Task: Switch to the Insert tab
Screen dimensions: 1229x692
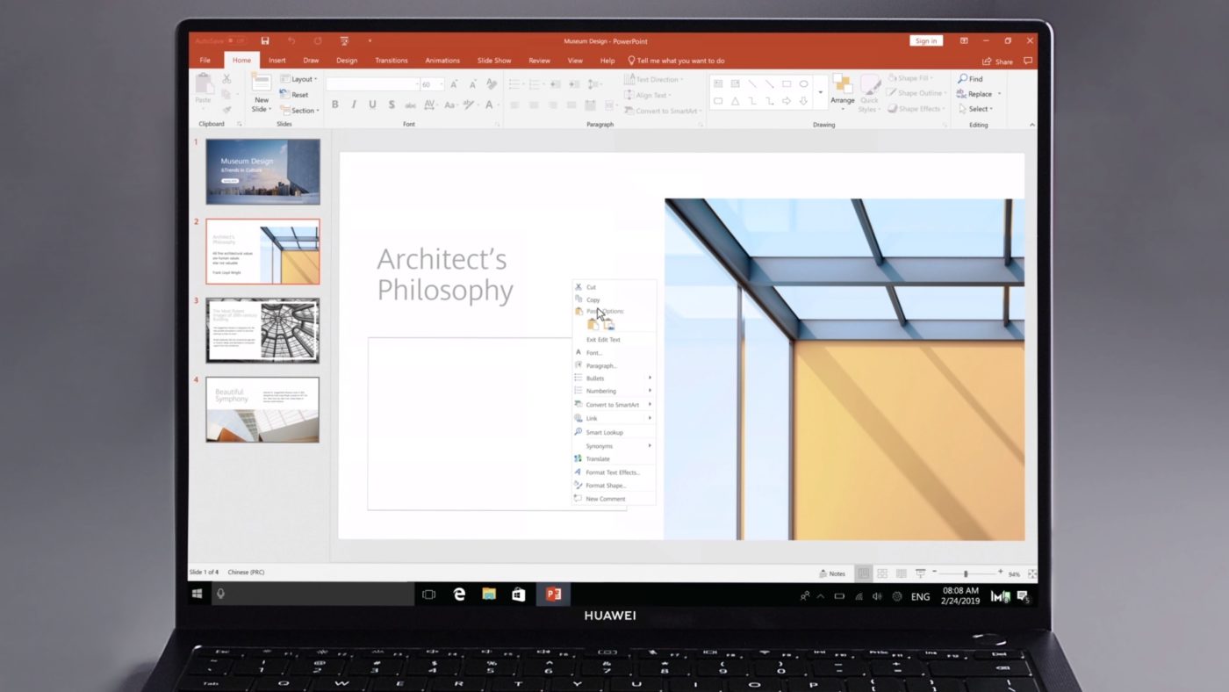Action: [277, 61]
